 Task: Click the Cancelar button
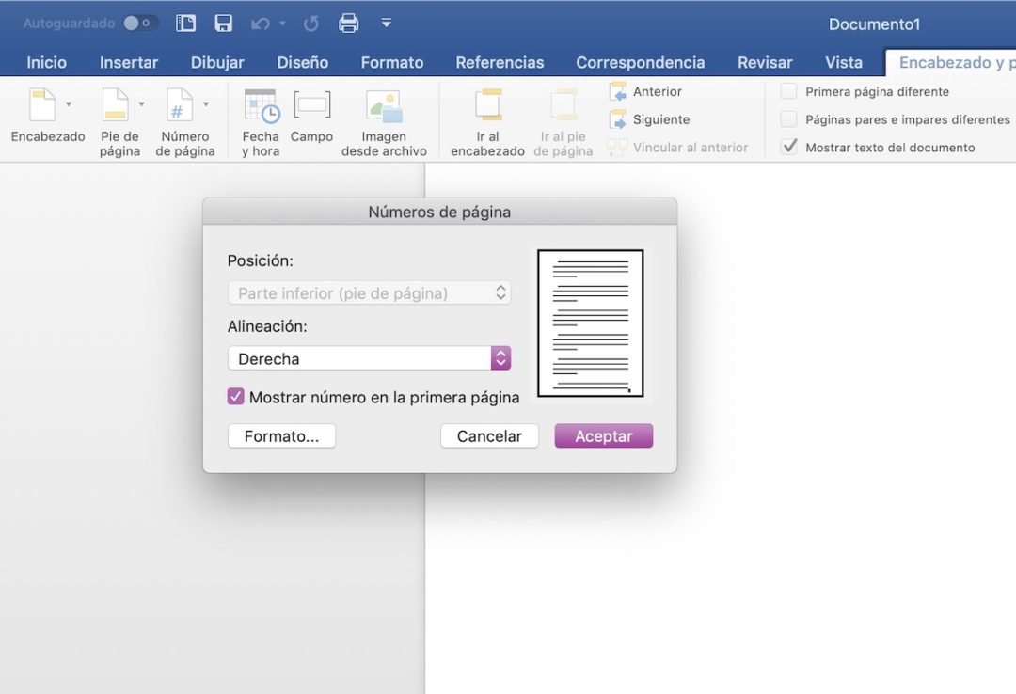(x=489, y=436)
